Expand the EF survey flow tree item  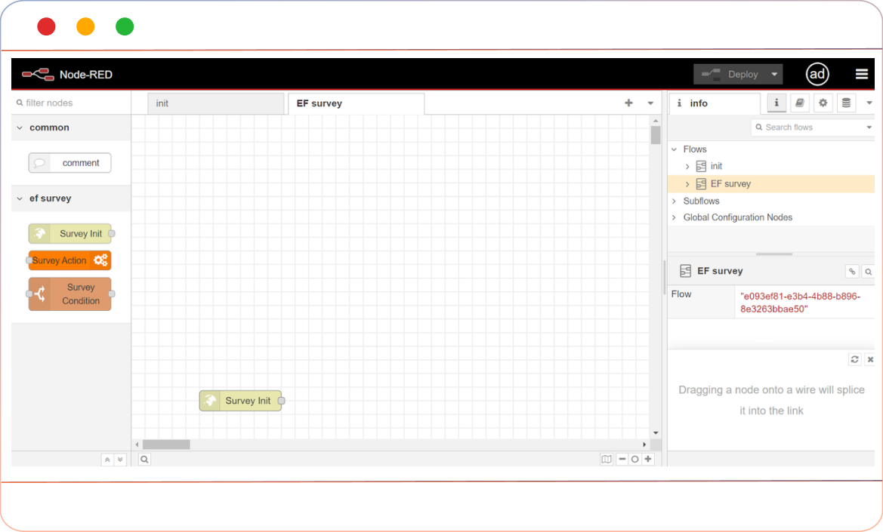point(688,183)
